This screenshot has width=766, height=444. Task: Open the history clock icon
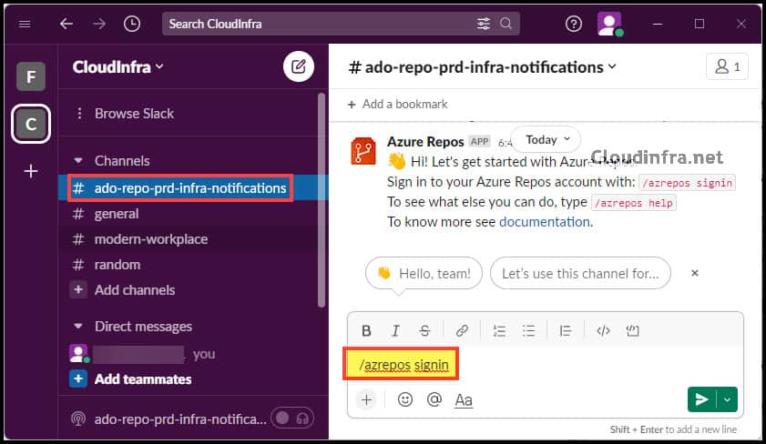[132, 24]
